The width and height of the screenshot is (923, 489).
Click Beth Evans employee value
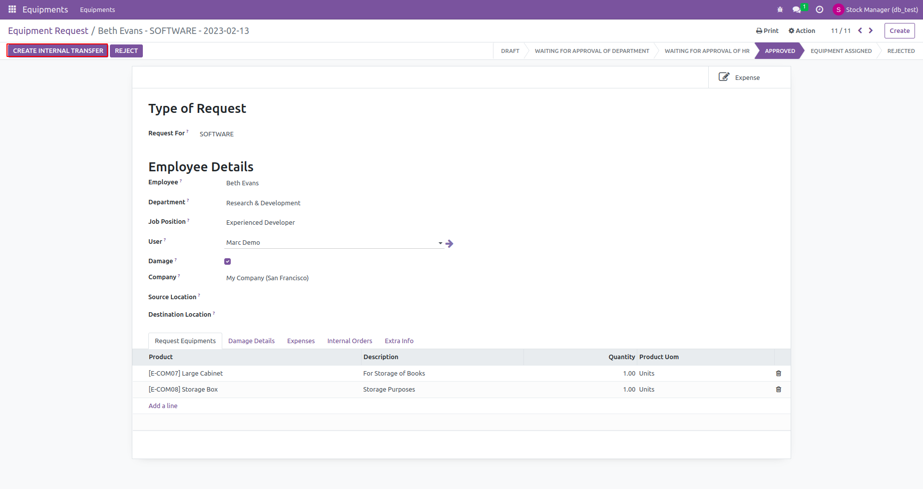click(242, 183)
